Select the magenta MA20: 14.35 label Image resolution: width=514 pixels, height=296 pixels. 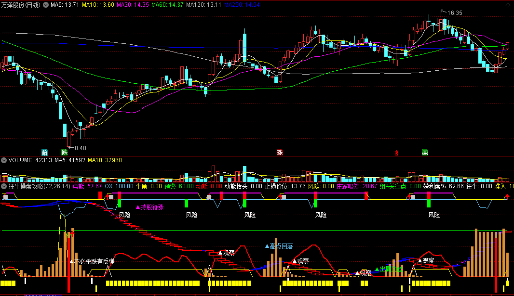click(x=133, y=5)
